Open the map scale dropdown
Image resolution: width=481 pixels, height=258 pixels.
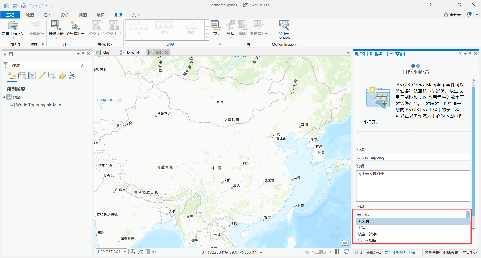click(x=125, y=252)
